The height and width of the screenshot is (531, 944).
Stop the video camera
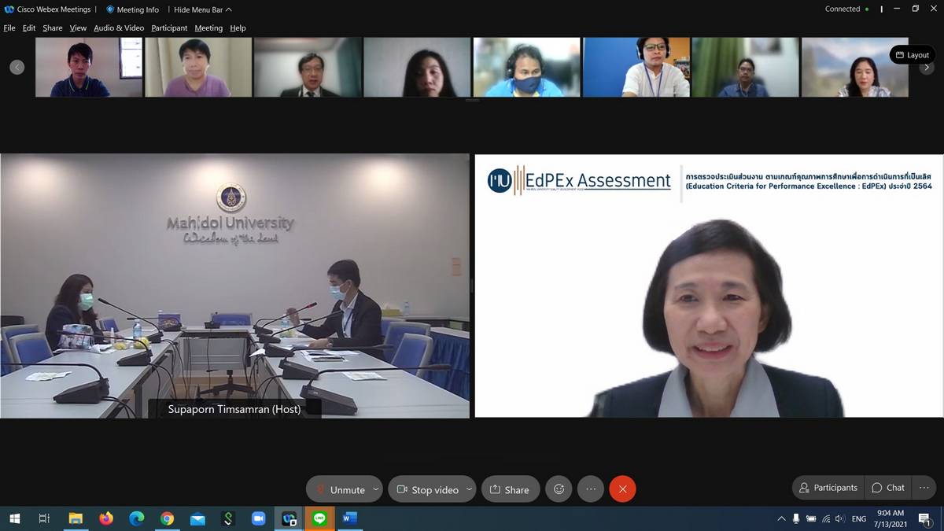pos(427,489)
